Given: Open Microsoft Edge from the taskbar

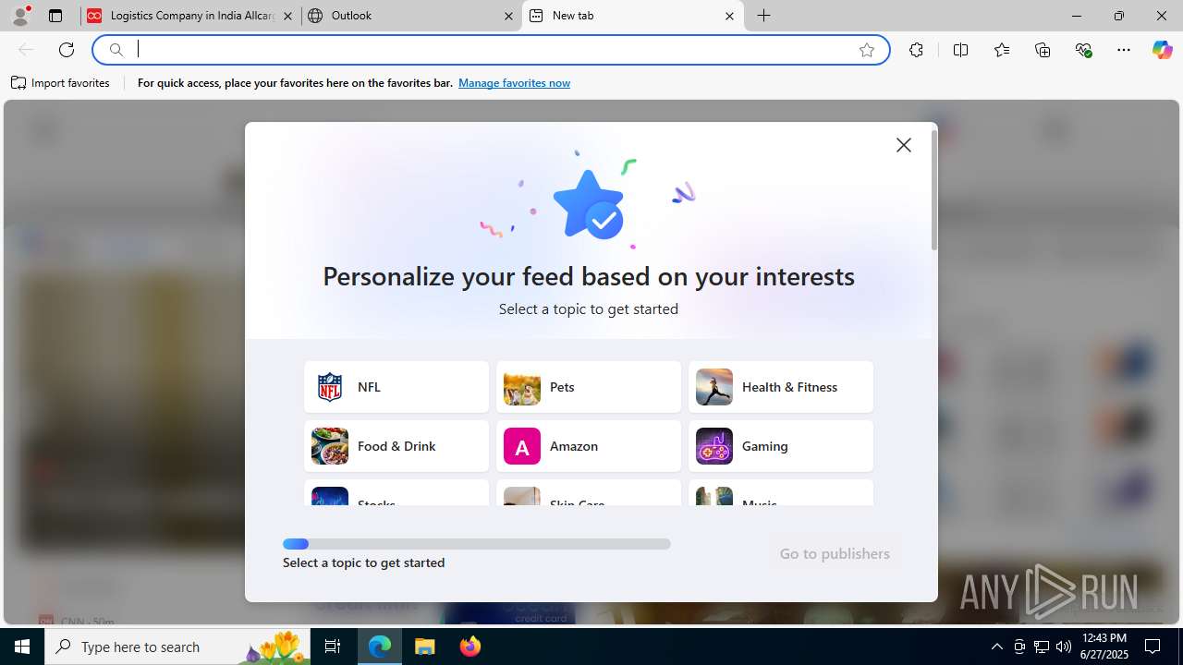Looking at the screenshot, I should (x=380, y=647).
